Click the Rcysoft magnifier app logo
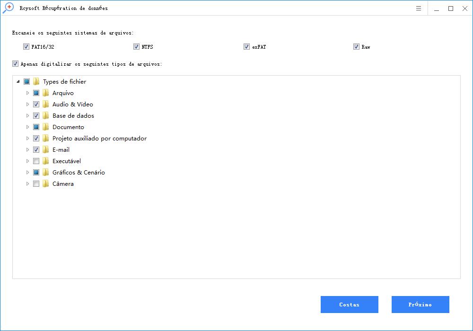Screen dimensions: 473x331 8,8
